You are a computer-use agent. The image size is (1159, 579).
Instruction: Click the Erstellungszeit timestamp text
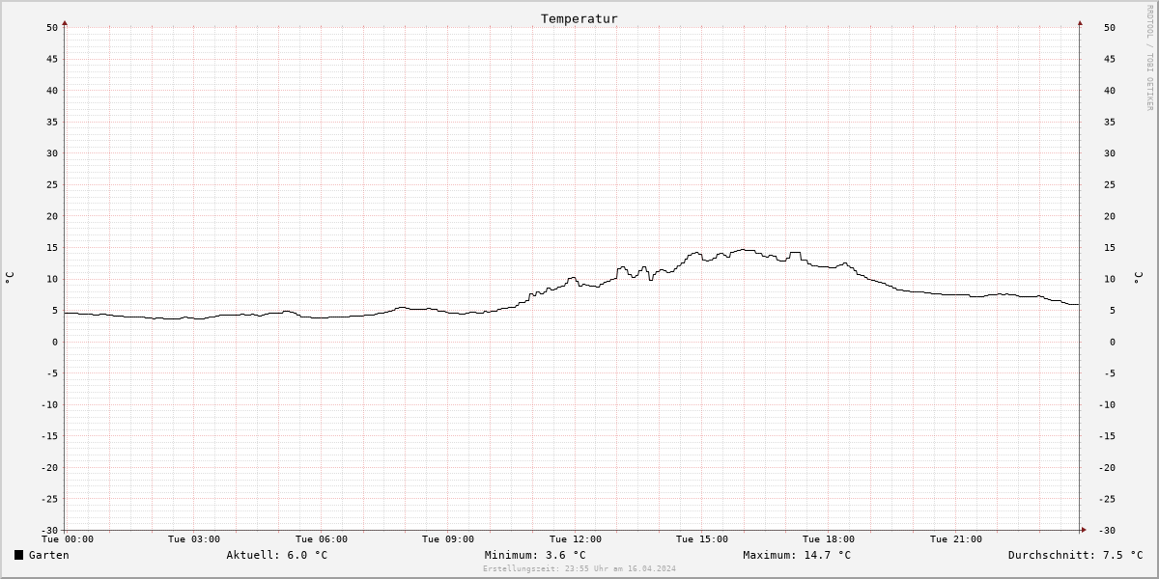pyautogui.click(x=579, y=568)
